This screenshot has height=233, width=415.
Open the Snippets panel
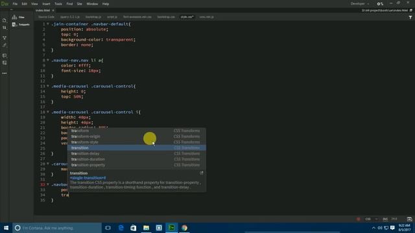(21, 25)
